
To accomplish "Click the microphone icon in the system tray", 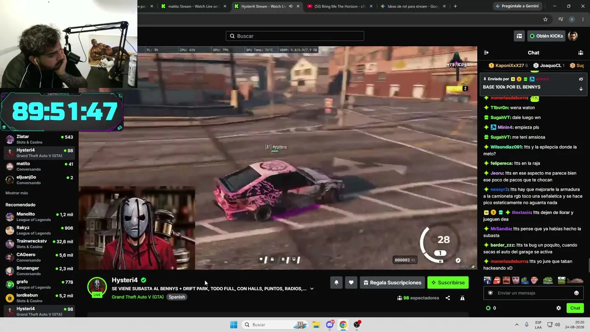I will tap(527, 325).
